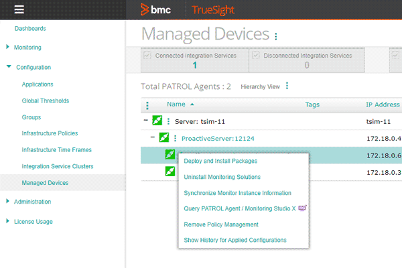Collapse the Server tsim-11 tree node
Image resolution: width=402 pixels, height=268 pixels.
click(x=146, y=120)
